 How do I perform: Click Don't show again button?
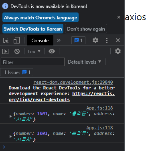click(x=86, y=29)
